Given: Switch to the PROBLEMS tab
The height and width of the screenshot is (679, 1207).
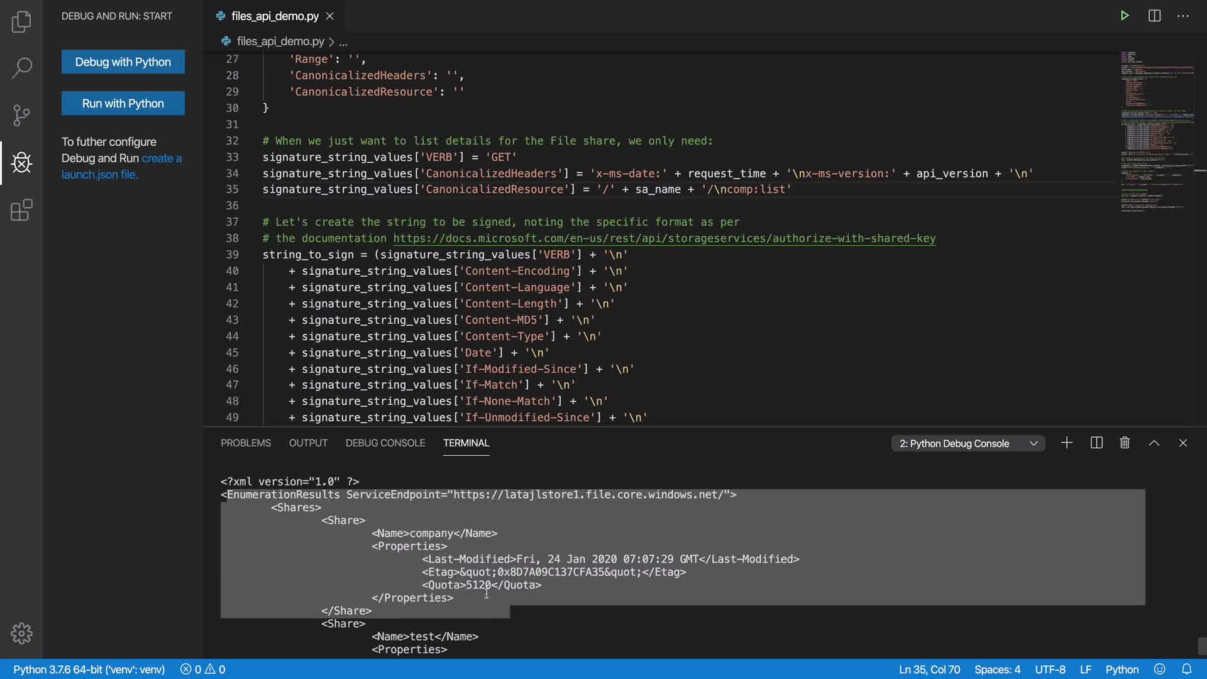Looking at the screenshot, I should (246, 443).
